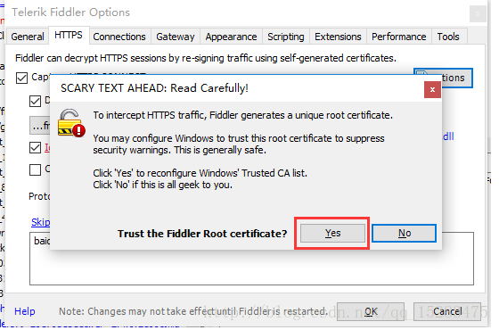Open the Connections tab
Screen dimensions: 499x330
(x=119, y=37)
